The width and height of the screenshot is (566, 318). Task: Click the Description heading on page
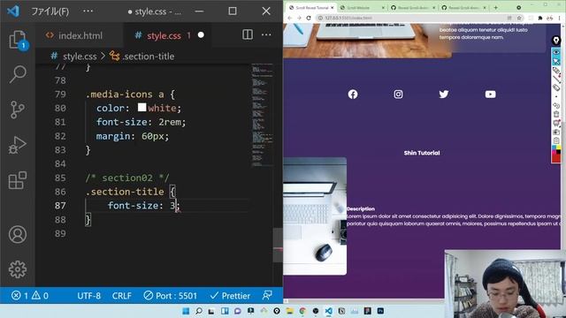[361, 208]
